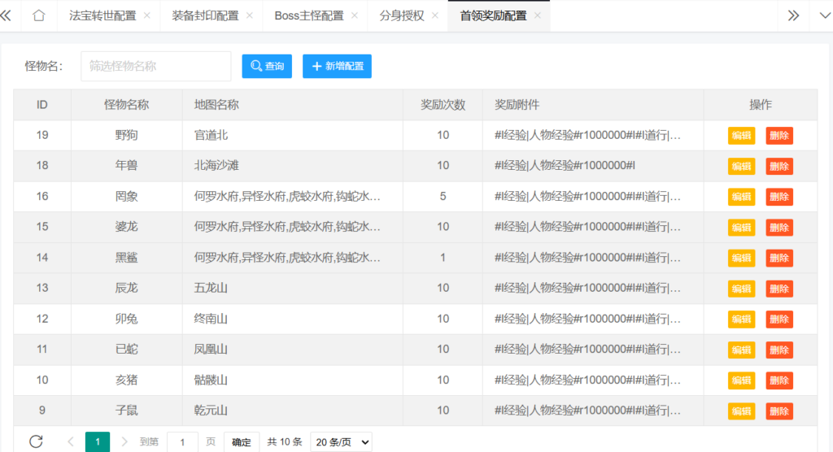This screenshot has height=452, width=833.
Task: Go to previous page arrow
Action: pyautogui.click(x=70, y=442)
